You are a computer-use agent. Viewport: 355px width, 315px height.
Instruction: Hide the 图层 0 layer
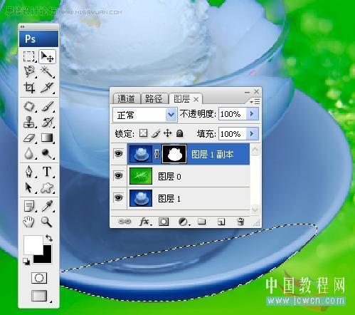coord(119,176)
